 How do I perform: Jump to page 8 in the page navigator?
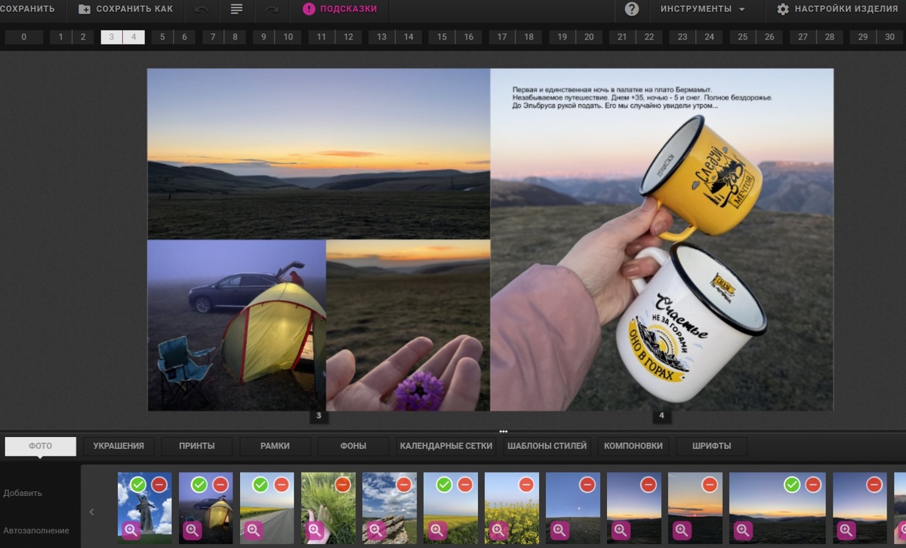pyautogui.click(x=235, y=37)
